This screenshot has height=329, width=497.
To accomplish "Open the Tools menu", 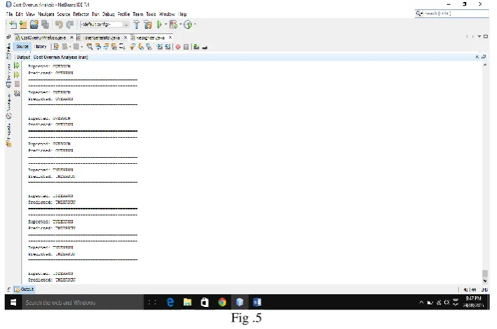I will coord(151,14).
